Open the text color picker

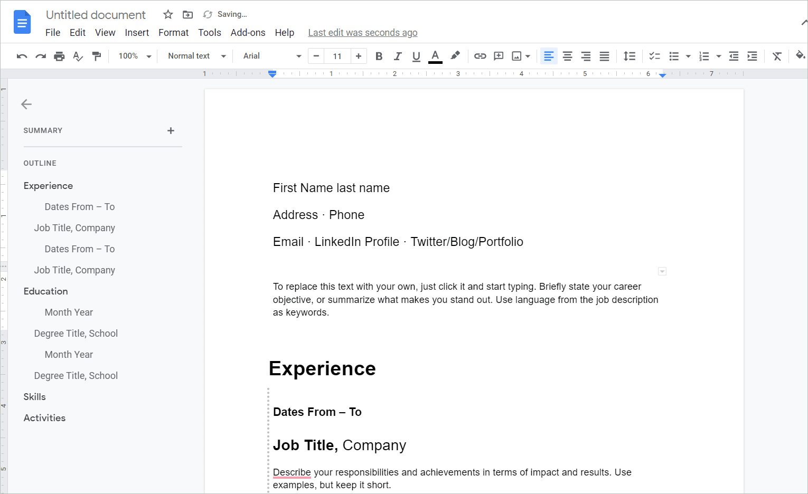click(435, 55)
